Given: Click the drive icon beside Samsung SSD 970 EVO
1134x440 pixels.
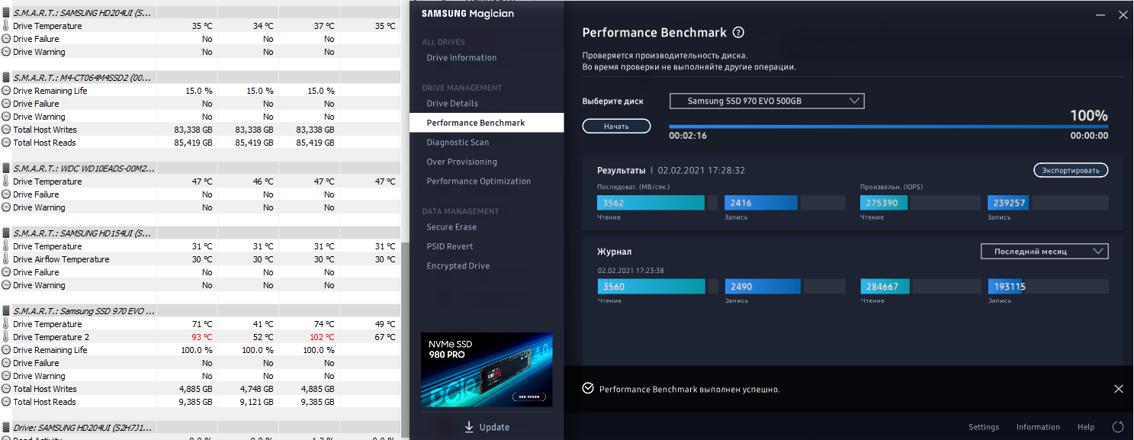Looking at the screenshot, I should pyautogui.click(x=6, y=311).
